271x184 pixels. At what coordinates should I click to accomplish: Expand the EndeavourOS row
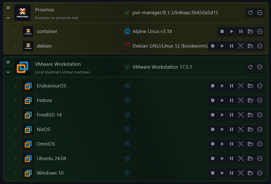click(15, 86)
